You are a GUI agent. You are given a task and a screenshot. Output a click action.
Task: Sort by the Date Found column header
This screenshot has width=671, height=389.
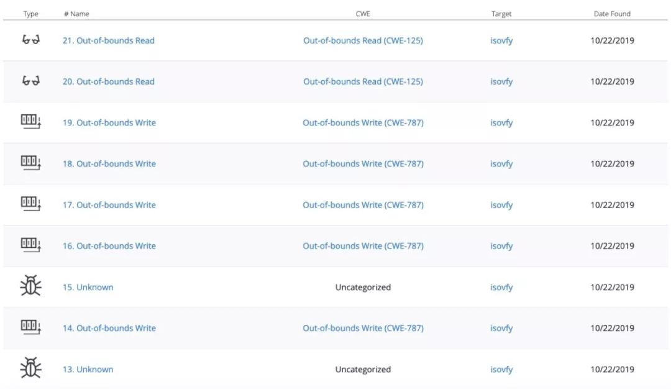[x=612, y=14]
